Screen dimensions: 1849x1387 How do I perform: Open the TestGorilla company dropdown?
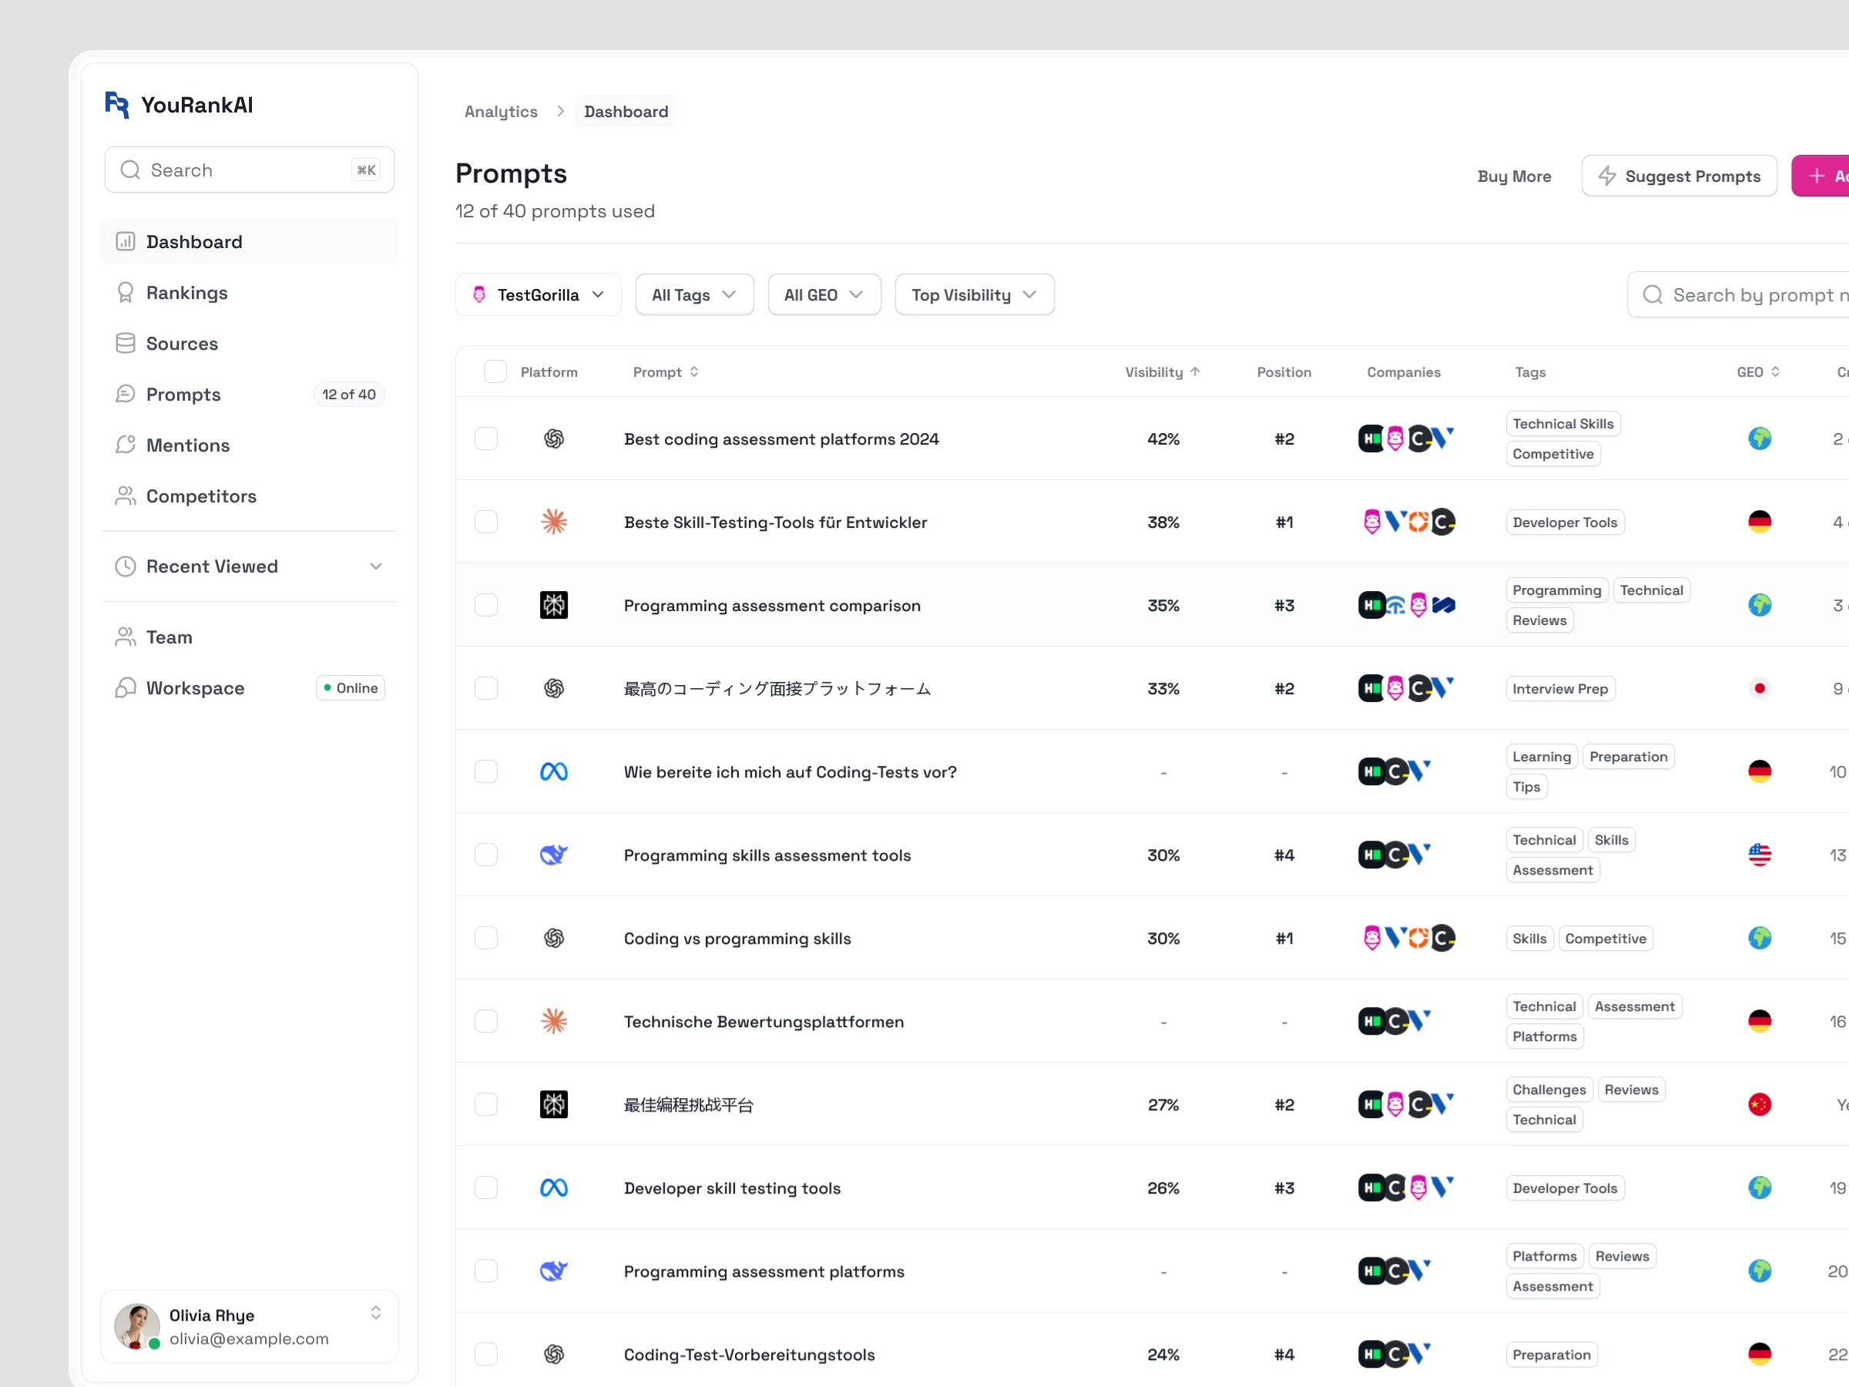[539, 295]
